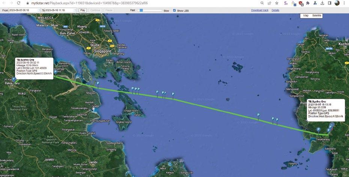This screenshot has height=177, width=349.
Task: Switch the map to Satellite view
Action: click(317, 16)
